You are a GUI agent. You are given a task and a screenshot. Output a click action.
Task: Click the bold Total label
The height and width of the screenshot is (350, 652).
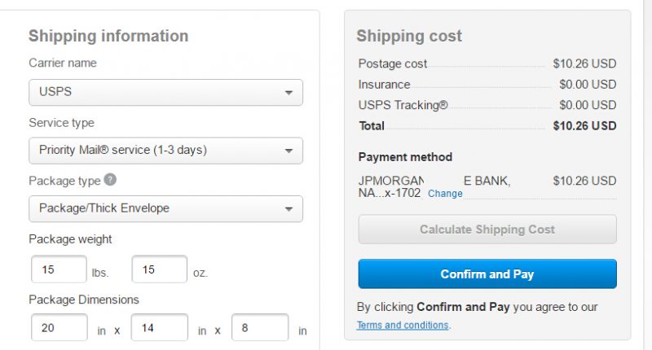[x=372, y=126]
